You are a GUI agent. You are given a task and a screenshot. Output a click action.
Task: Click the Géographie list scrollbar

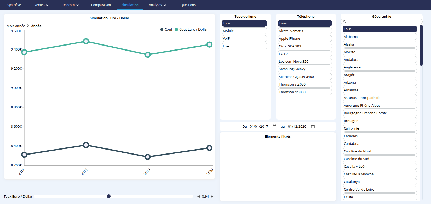421,45
